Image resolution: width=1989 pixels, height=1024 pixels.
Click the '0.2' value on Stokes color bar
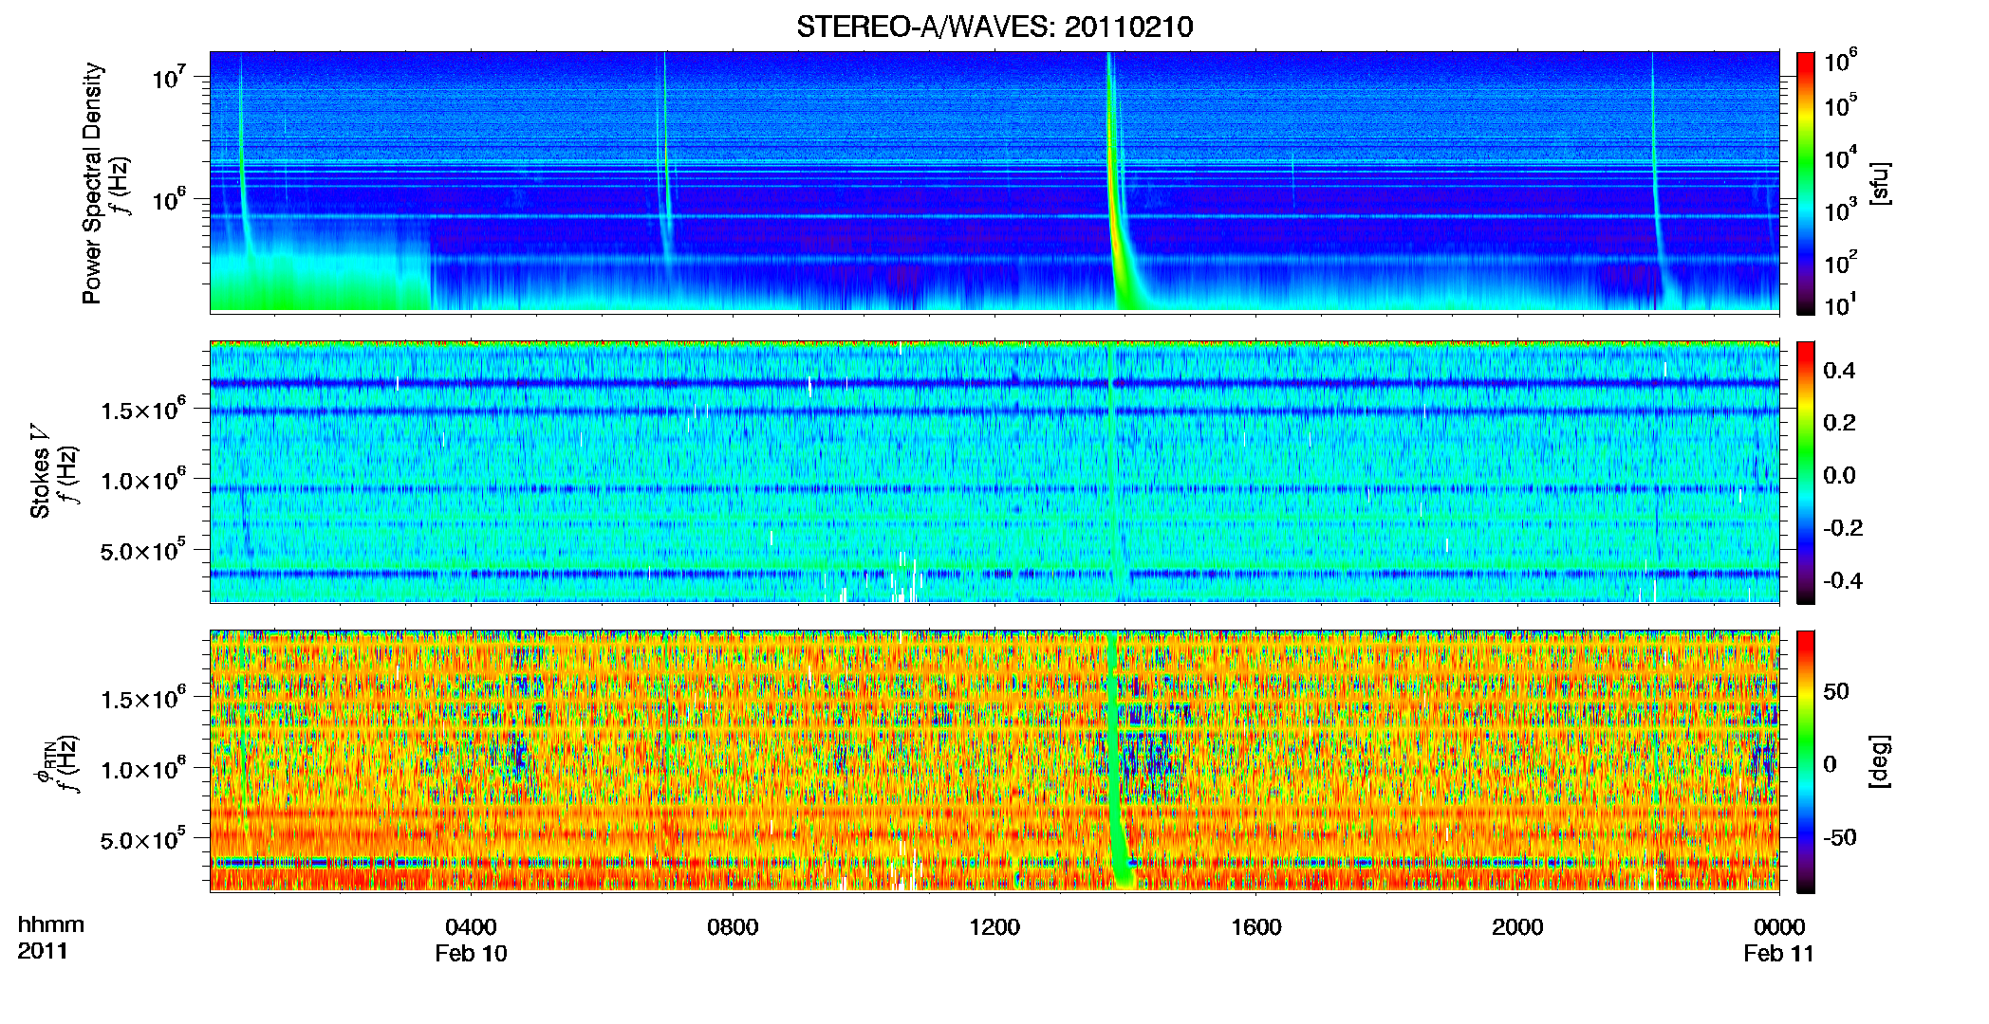tap(1840, 423)
